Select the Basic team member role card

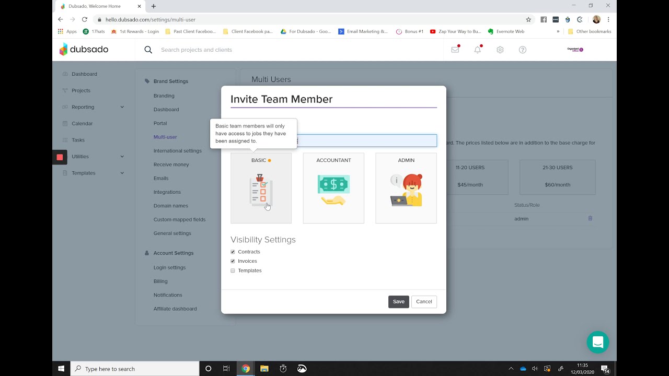pyautogui.click(x=261, y=188)
